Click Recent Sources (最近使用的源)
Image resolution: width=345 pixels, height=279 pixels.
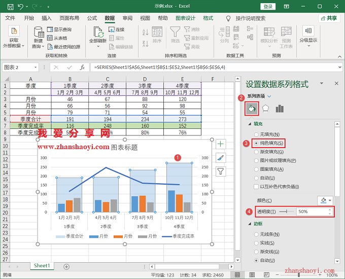tap(64, 47)
